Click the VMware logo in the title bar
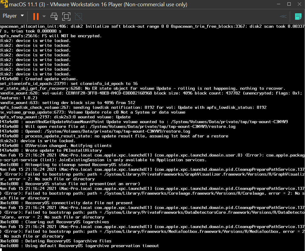Screen dimensions: 305x251 click(x=4, y=4)
